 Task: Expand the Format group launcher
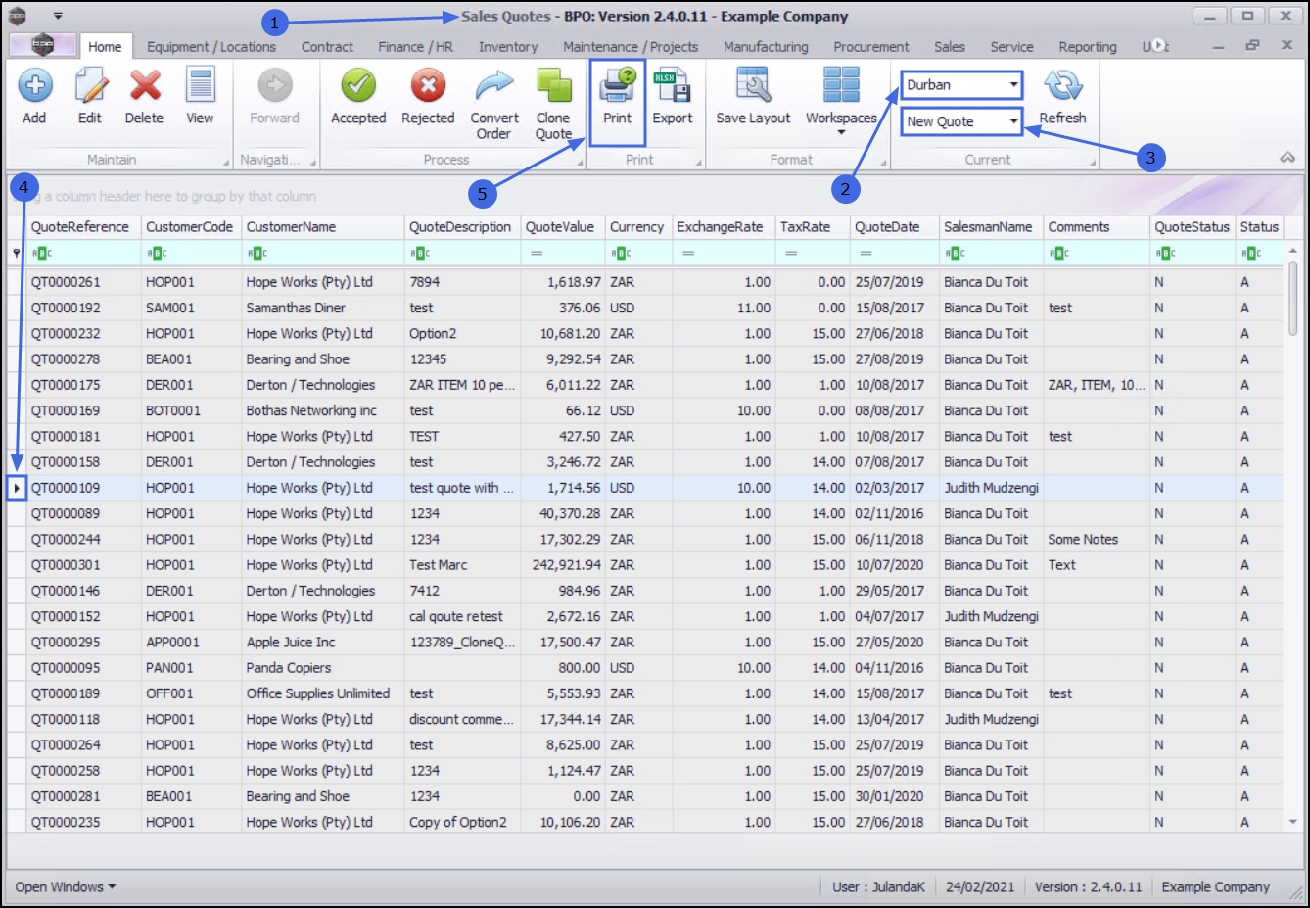point(883,162)
